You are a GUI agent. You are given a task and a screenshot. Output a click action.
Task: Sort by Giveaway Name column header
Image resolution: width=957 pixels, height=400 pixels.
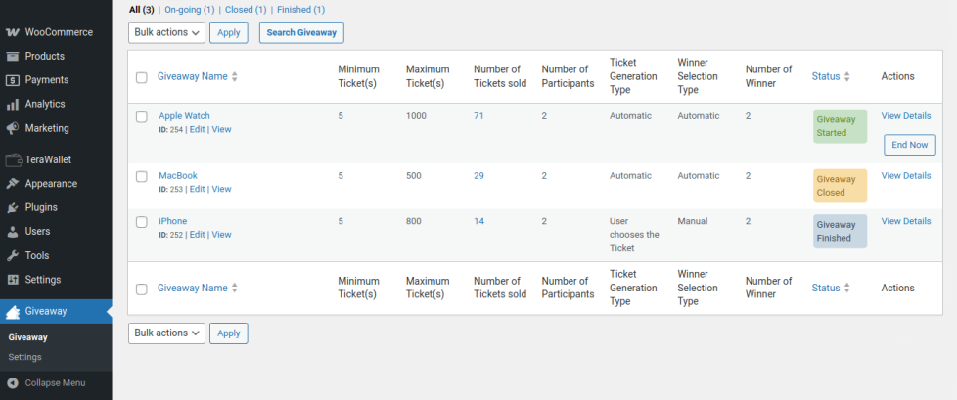pos(193,76)
